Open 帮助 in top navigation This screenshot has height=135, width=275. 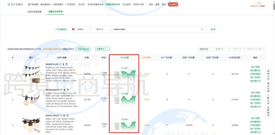tap(164, 5)
